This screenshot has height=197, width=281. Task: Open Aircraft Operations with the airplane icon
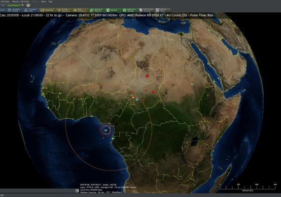[x=64, y=10]
